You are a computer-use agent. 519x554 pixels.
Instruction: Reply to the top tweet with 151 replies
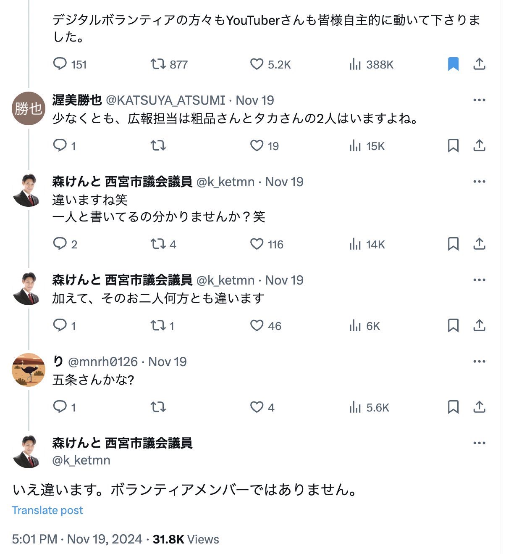click(x=60, y=64)
